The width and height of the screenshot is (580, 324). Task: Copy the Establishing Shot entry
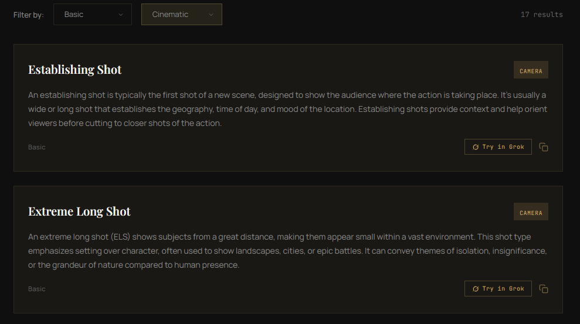tap(544, 147)
